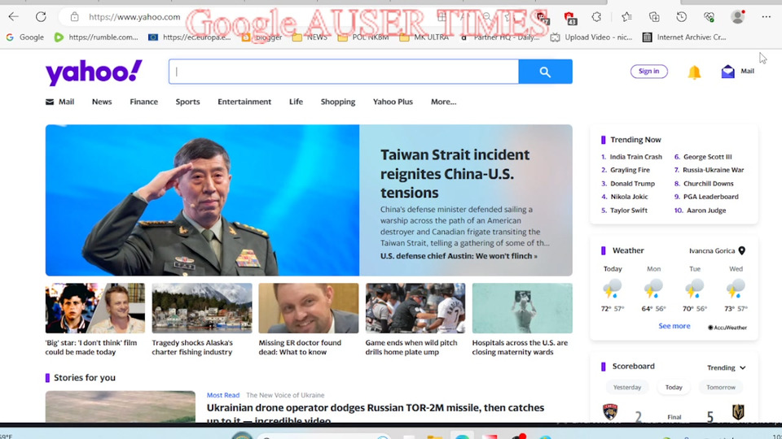Viewport: 782px width, 439px height.
Task: Open the hospitals closing maternity wards thumbnail
Action: pos(522,308)
